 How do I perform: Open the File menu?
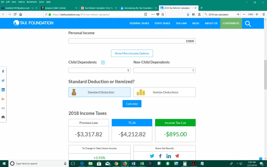(x=3, y=2)
